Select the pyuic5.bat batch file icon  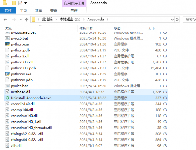7,86
